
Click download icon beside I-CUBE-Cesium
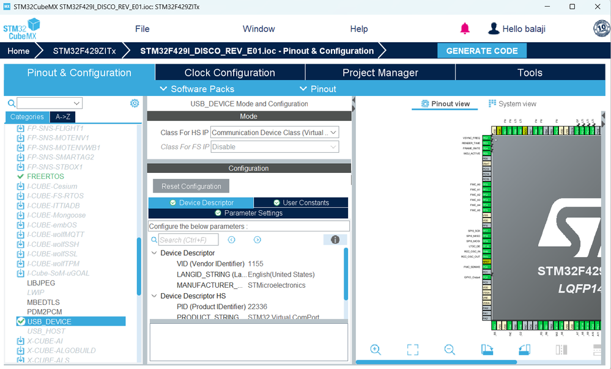(21, 186)
